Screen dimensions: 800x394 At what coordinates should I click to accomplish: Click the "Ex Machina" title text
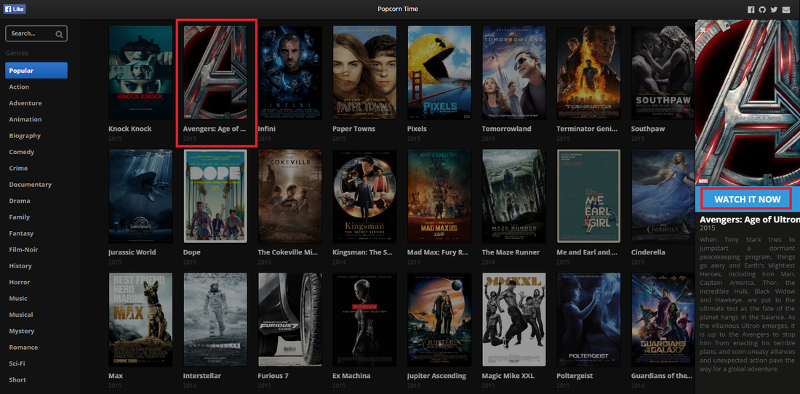coord(351,376)
